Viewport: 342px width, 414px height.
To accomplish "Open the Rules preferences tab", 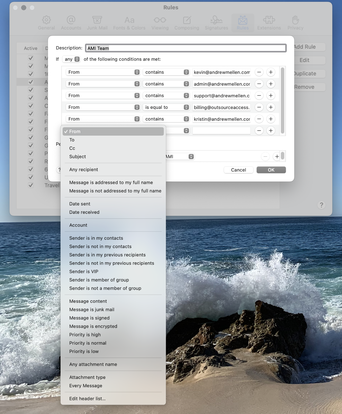I will pyautogui.click(x=243, y=23).
